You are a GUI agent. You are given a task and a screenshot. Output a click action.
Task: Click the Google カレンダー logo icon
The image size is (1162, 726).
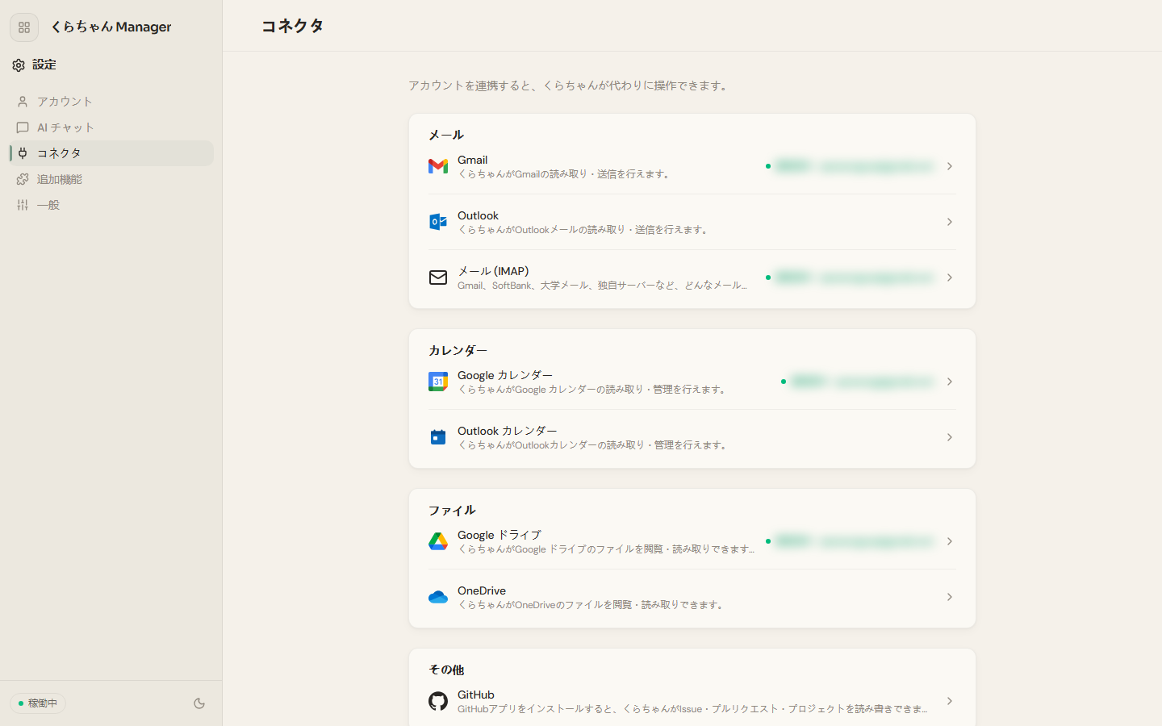click(438, 382)
